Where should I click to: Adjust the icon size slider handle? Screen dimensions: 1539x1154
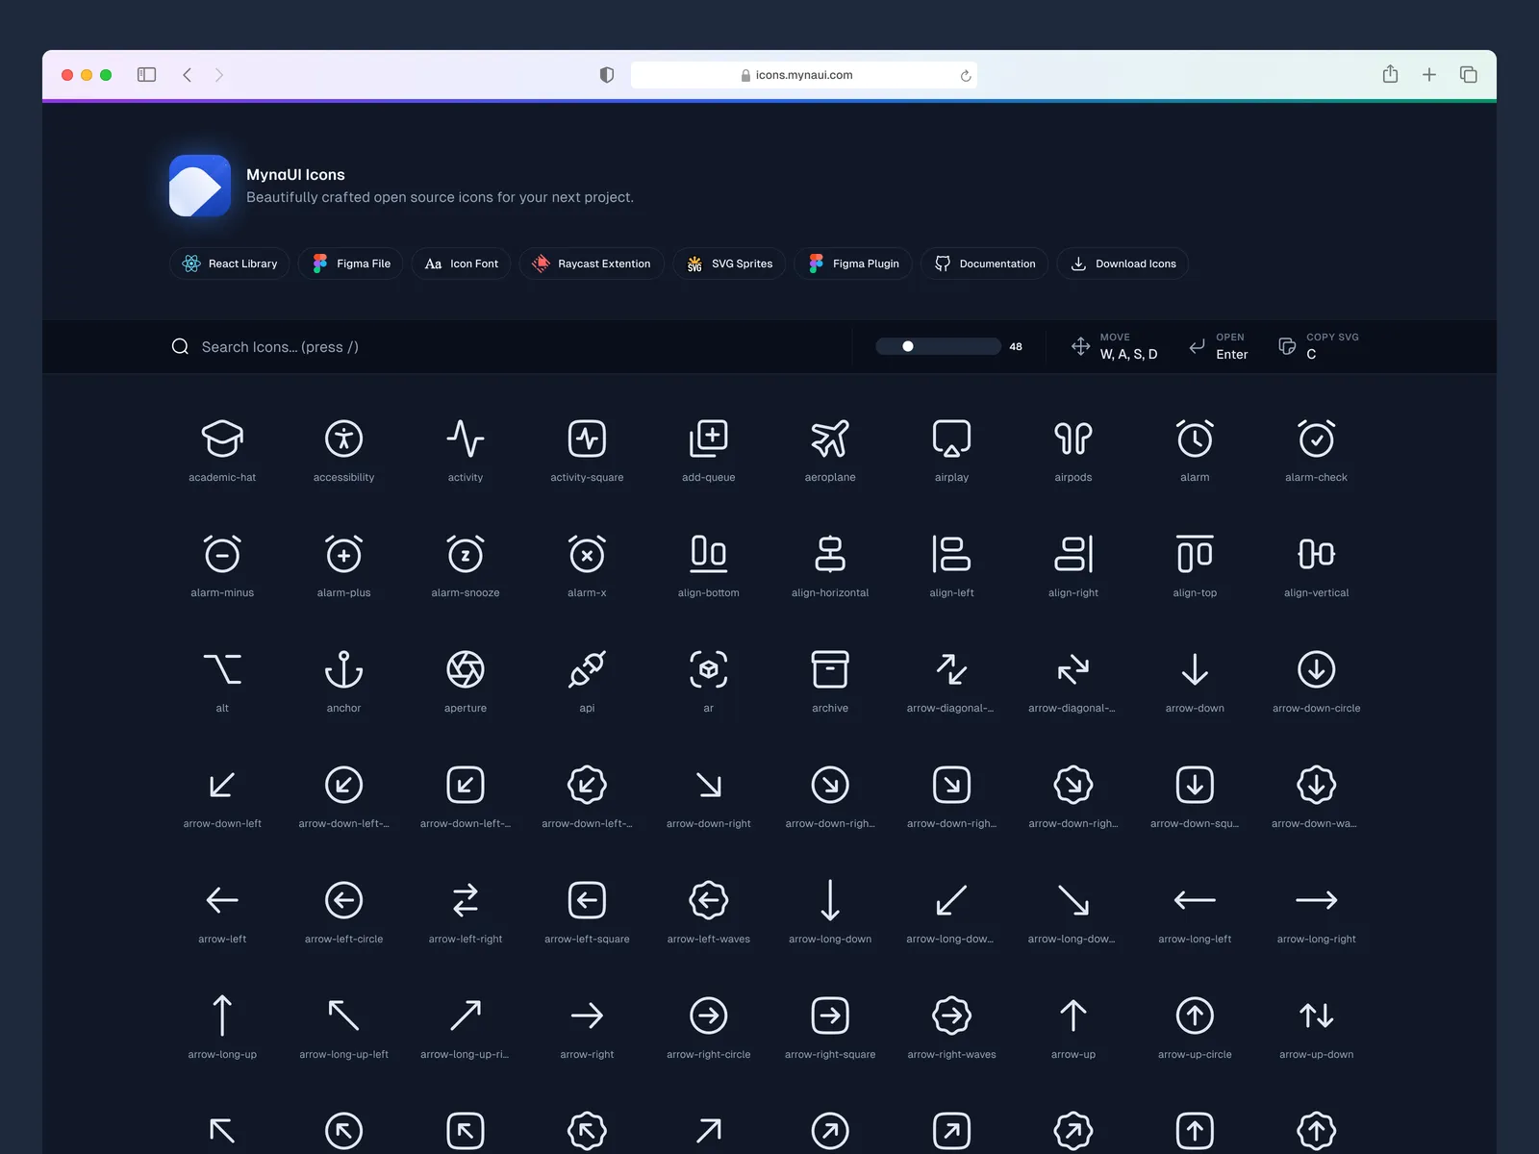point(907,347)
